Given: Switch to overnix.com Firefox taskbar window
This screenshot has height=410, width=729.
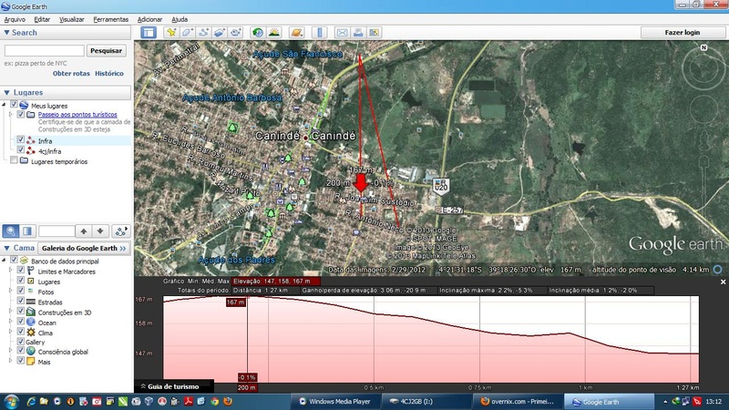Looking at the screenshot, I should pyautogui.click(x=518, y=402).
